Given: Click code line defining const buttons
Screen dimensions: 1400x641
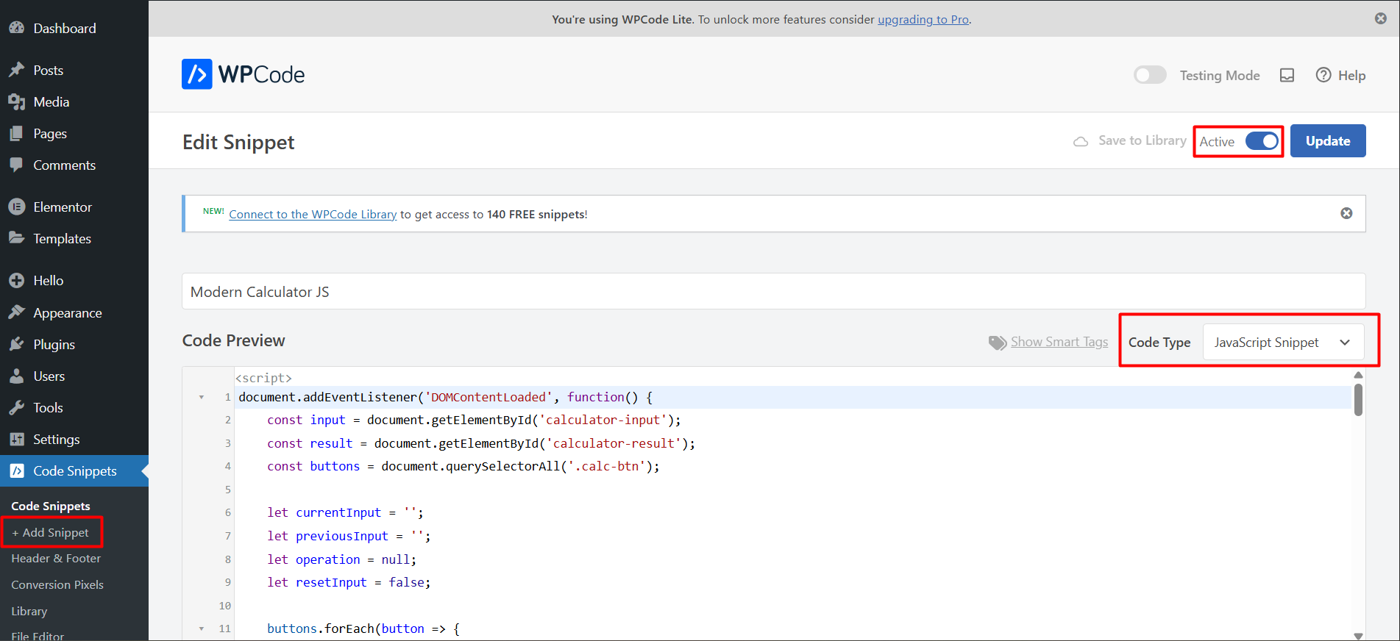Looking at the screenshot, I should point(463,466).
